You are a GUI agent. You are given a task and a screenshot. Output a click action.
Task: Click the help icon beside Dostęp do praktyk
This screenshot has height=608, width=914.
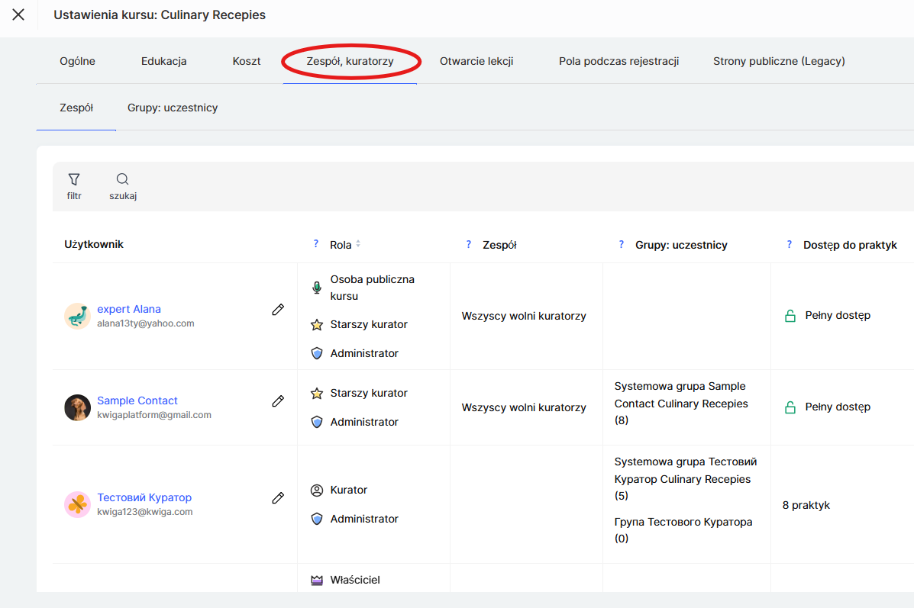pyautogui.click(x=790, y=244)
